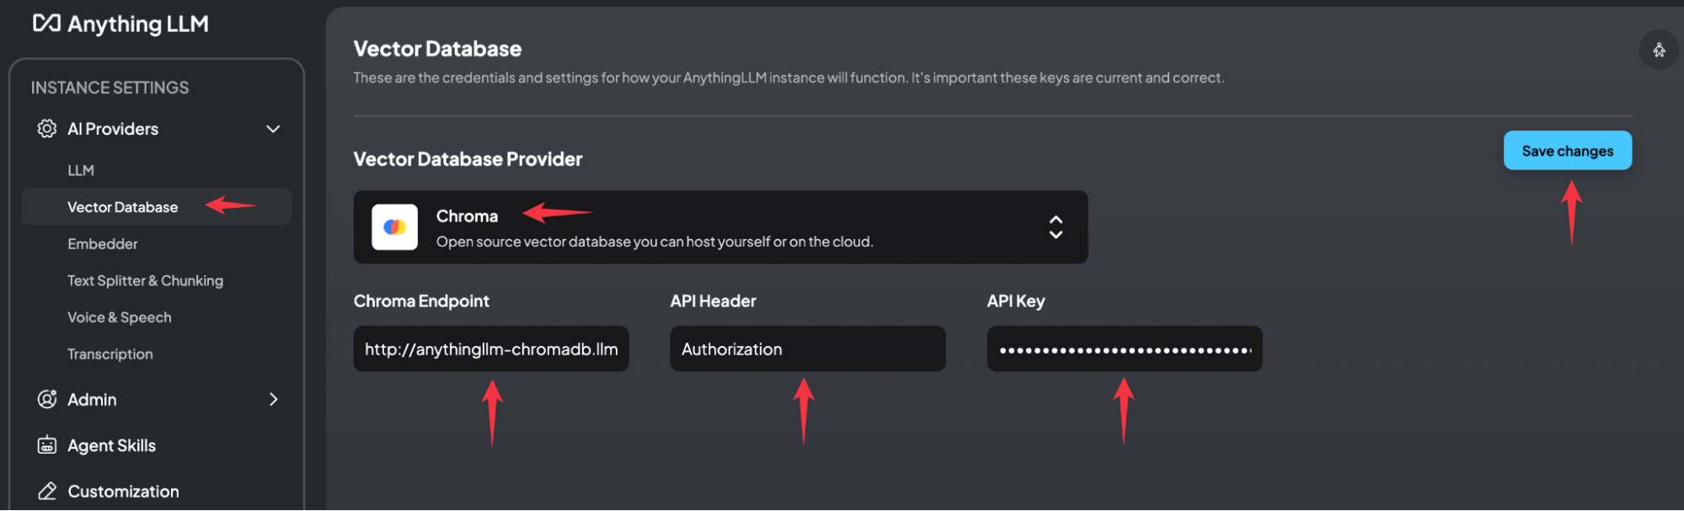Image resolution: width=1684 pixels, height=511 pixels.
Task: Click the Admin label
Action: click(x=92, y=400)
